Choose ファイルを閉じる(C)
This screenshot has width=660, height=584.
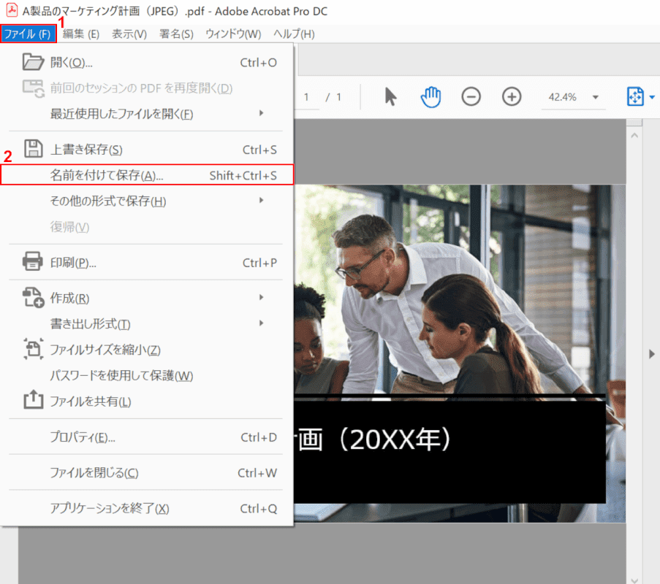coord(147,472)
